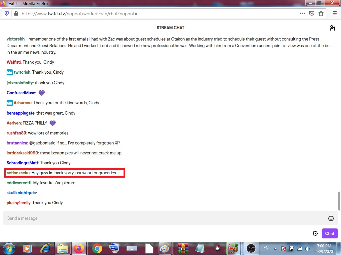Click twitcrish's broadcaster crown badge
Image resolution: width=341 pixels, height=255 pixels.
10,72
